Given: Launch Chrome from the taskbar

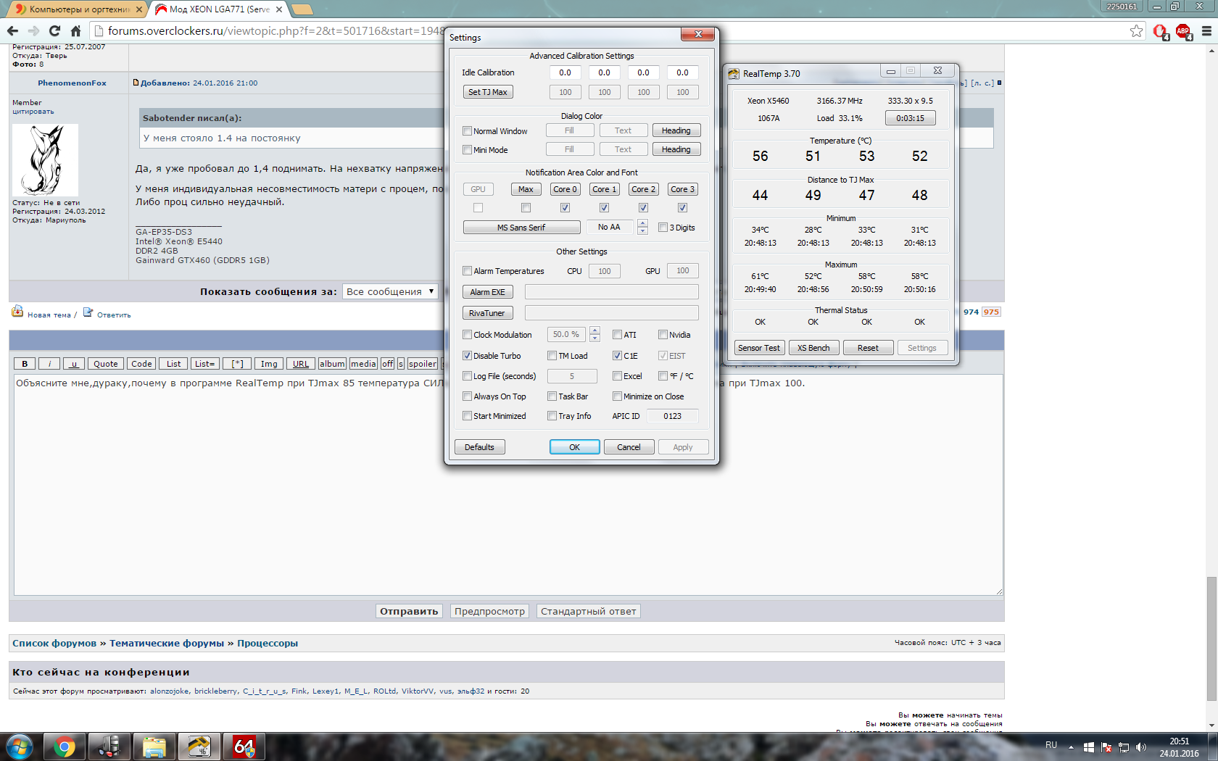Looking at the screenshot, I should 65,747.
